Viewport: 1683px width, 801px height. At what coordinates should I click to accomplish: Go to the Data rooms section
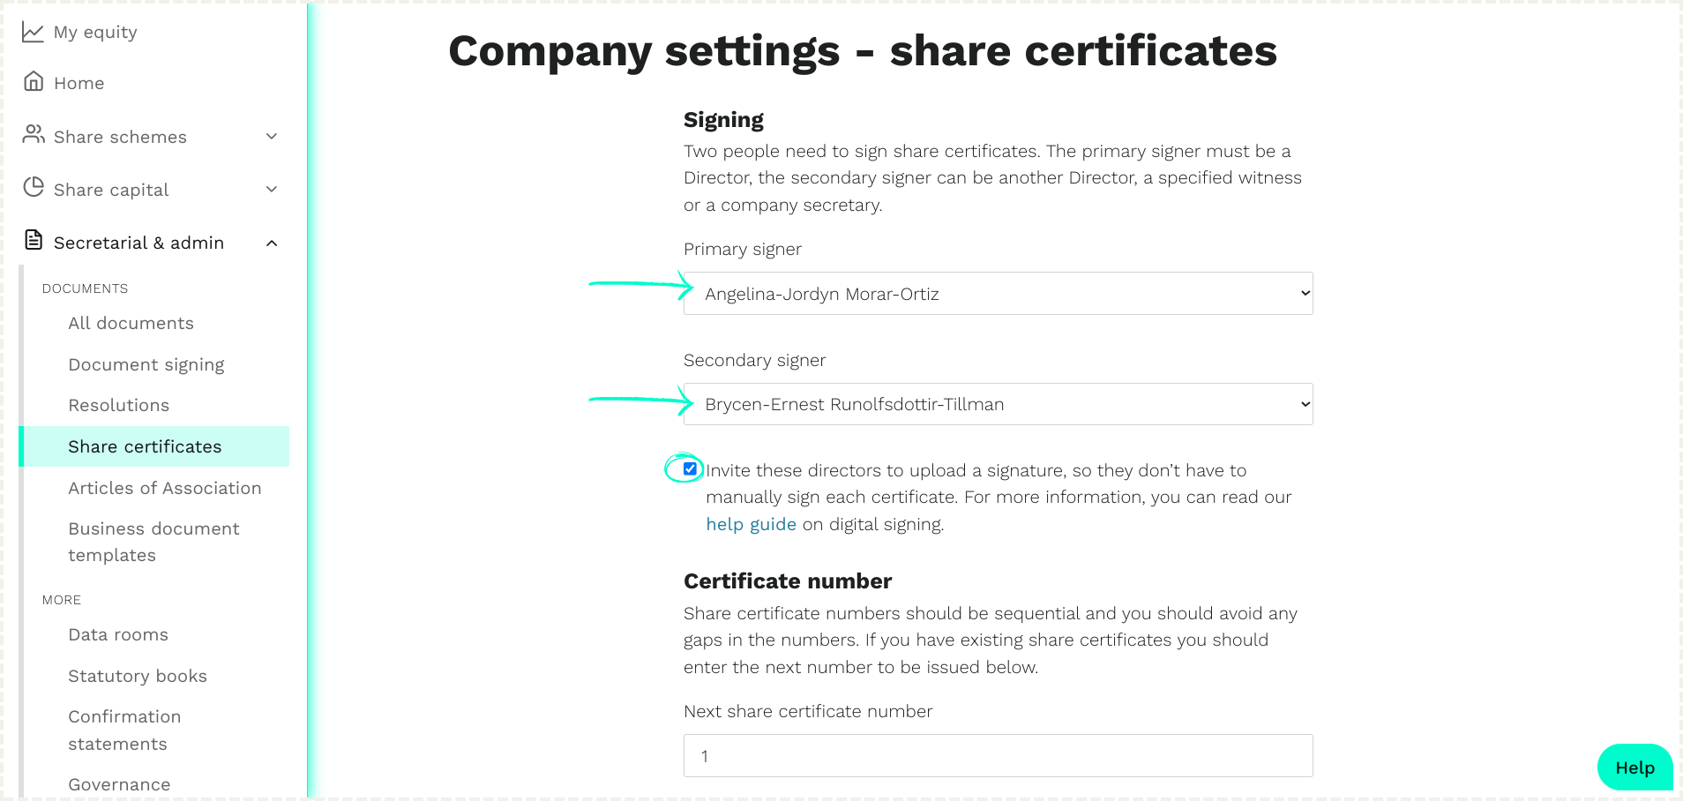click(117, 634)
